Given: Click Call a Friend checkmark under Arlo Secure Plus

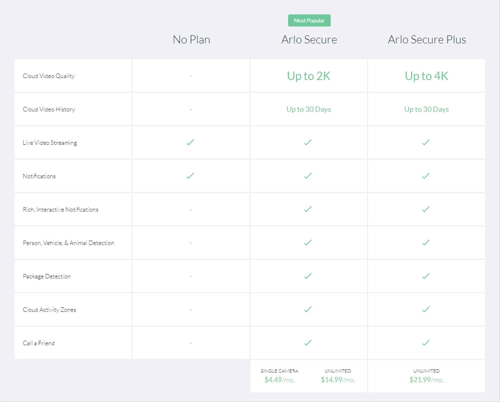Looking at the screenshot, I should [426, 343].
